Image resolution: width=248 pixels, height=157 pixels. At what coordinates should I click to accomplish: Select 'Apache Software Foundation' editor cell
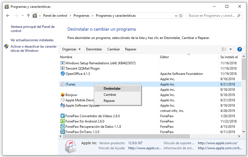(x=181, y=74)
